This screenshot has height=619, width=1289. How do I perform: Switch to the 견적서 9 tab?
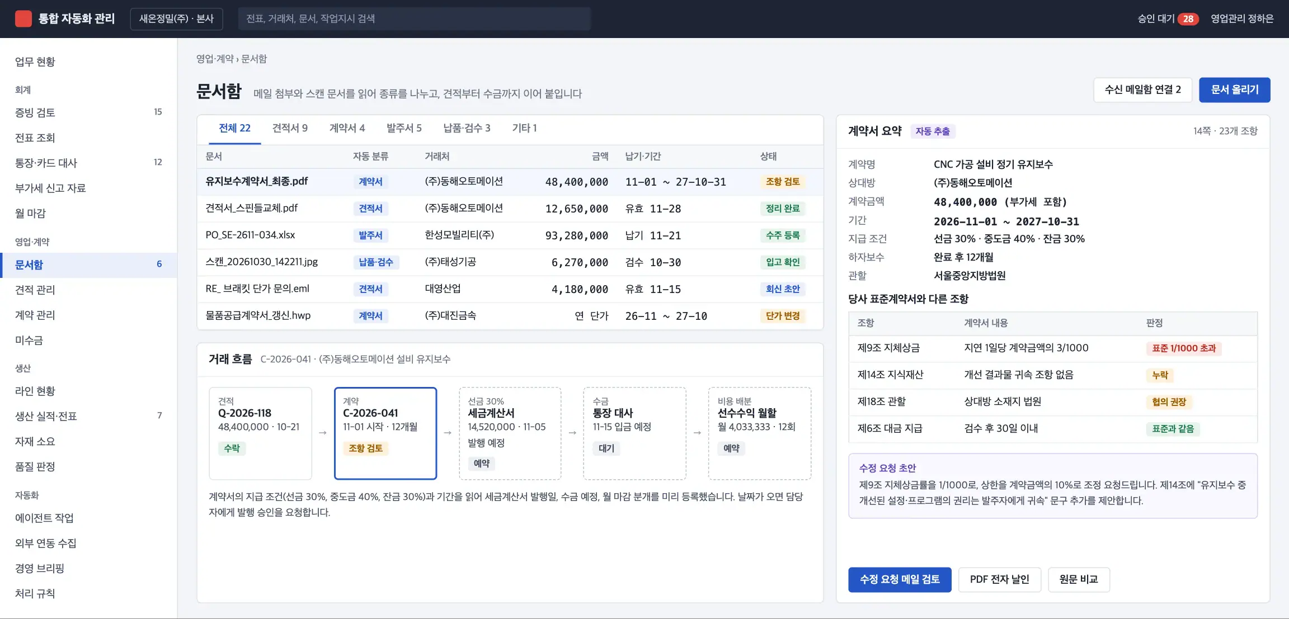290,128
